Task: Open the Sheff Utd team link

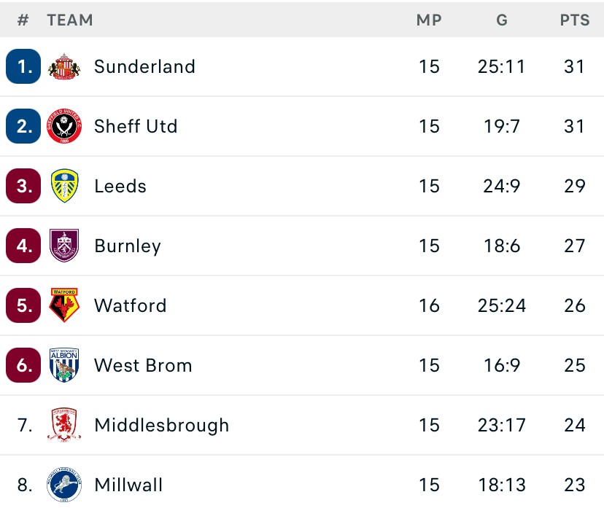Action: 136,127
